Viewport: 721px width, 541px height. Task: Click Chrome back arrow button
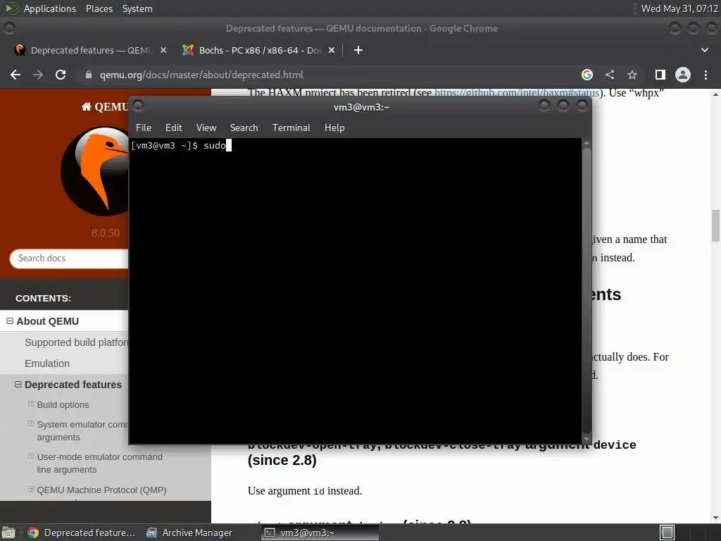click(x=15, y=75)
